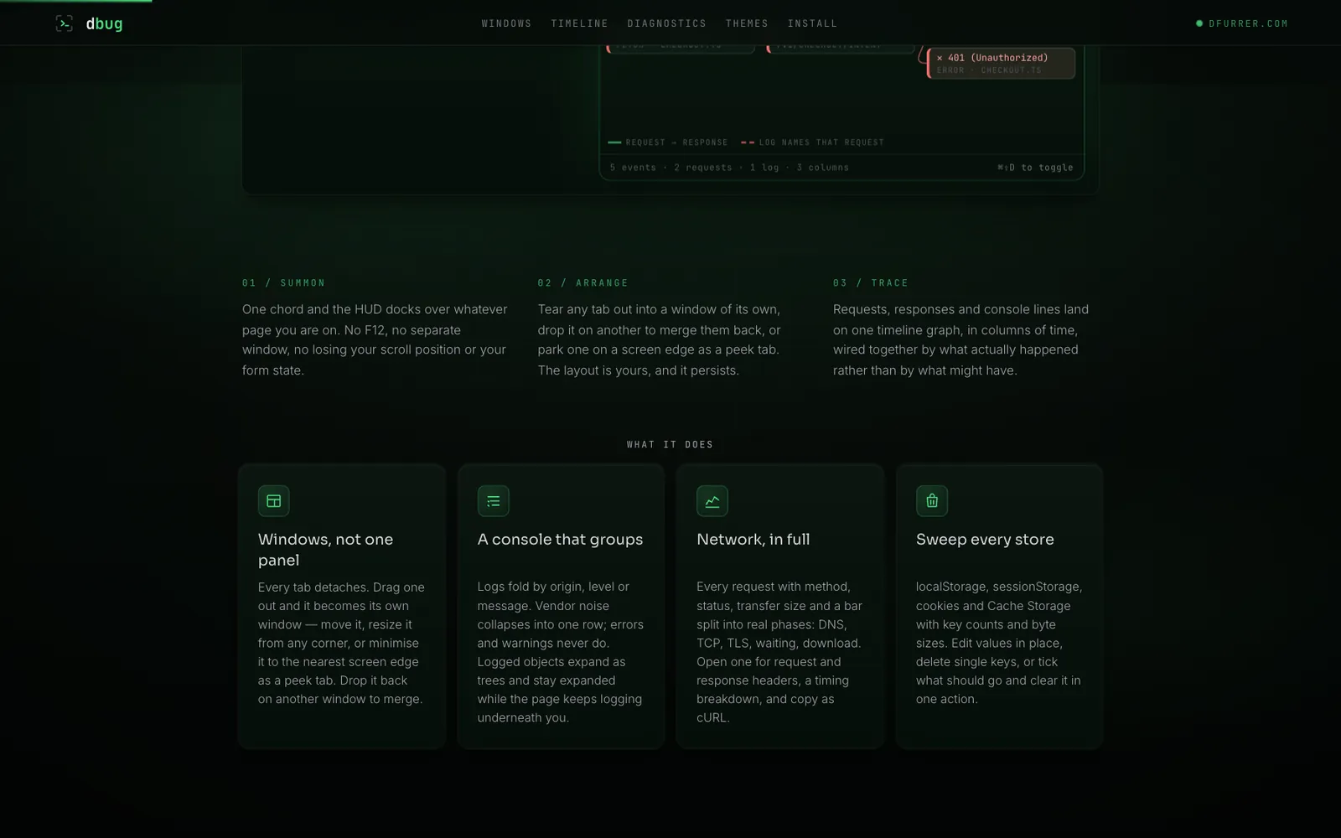The image size is (1341, 838).
Task: Click the 'WHAT IT DOES' section label
Action: pos(670,445)
